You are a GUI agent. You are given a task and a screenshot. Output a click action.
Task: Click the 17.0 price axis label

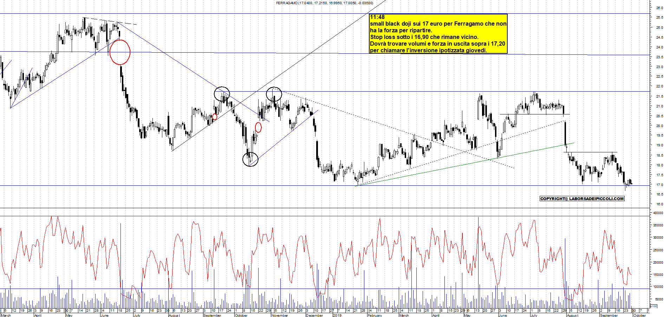tap(659, 185)
